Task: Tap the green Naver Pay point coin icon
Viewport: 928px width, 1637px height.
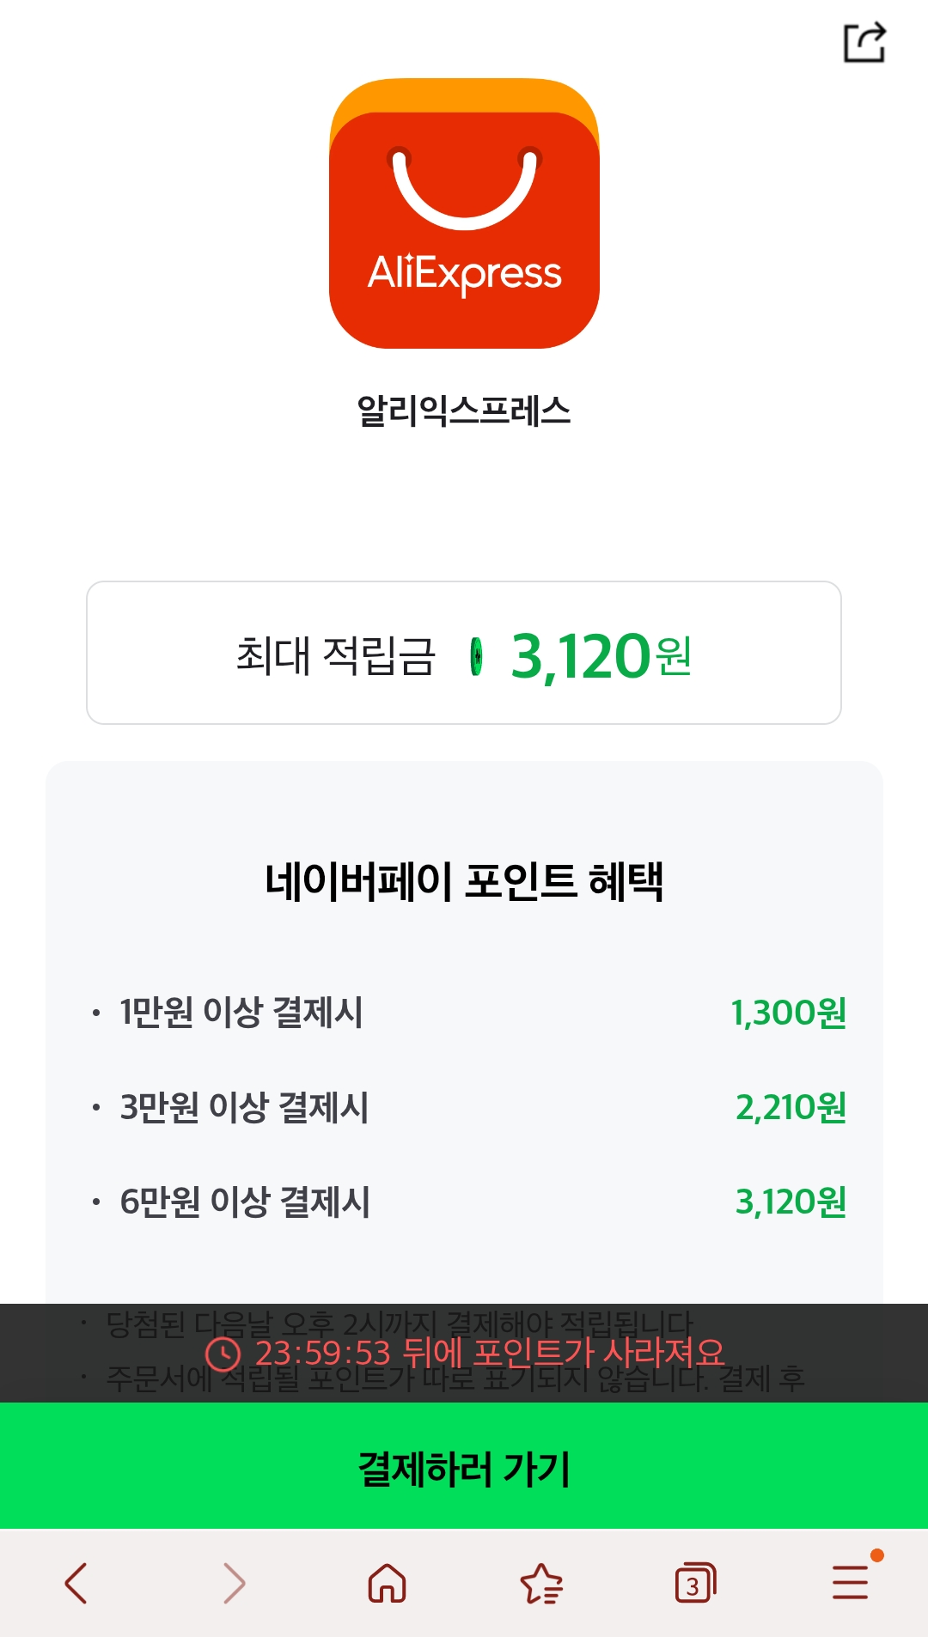Action: pyautogui.click(x=476, y=657)
